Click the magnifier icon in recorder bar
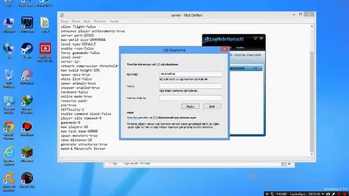 coord(272,194)
